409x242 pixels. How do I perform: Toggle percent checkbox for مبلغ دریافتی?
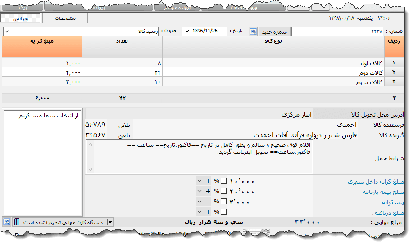pyautogui.click(x=223, y=212)
